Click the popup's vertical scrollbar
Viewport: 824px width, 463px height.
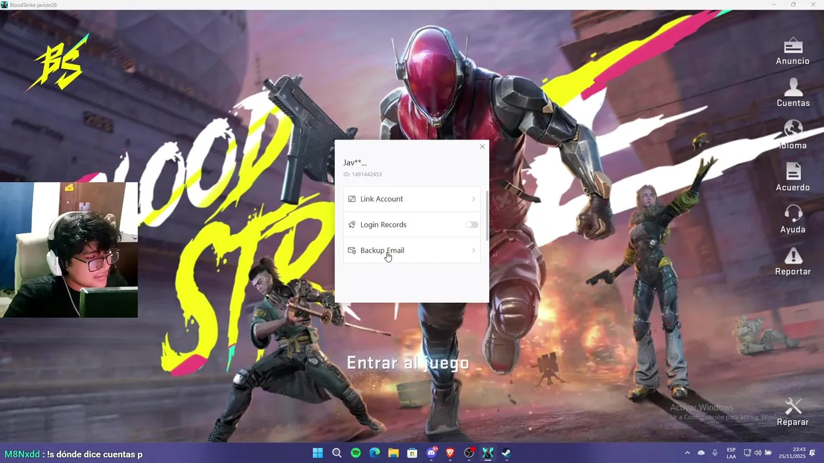[487, 215]
